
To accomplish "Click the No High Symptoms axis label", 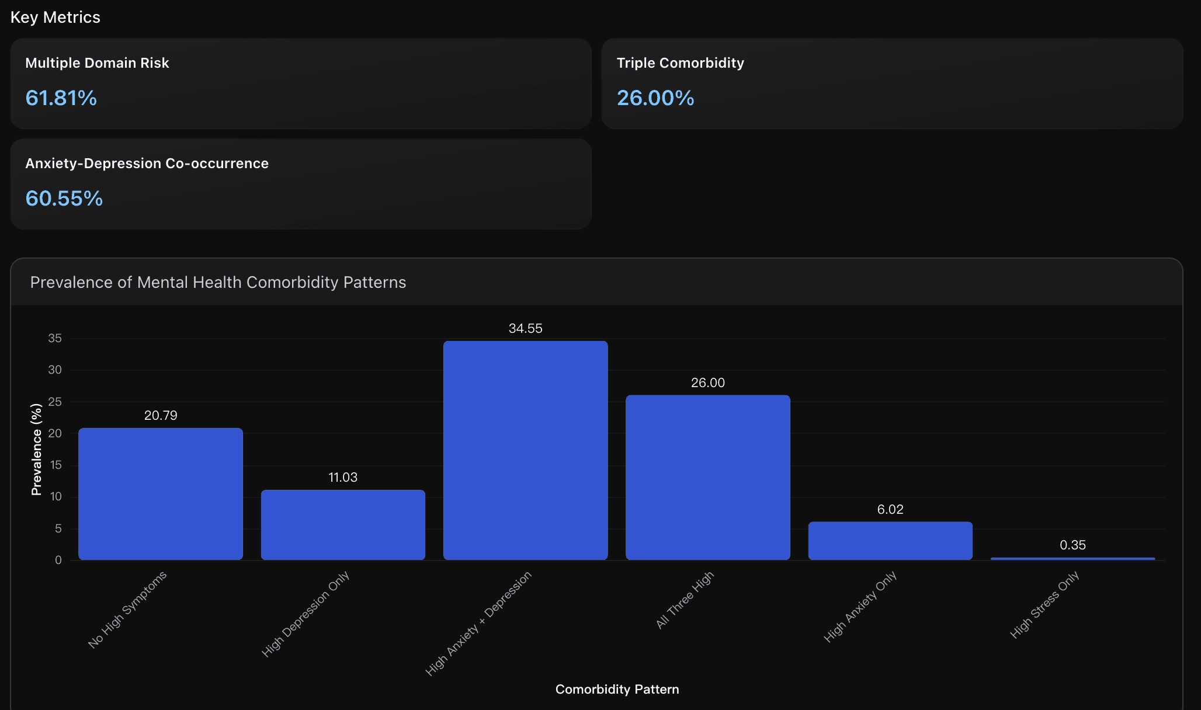I will 127,610.
